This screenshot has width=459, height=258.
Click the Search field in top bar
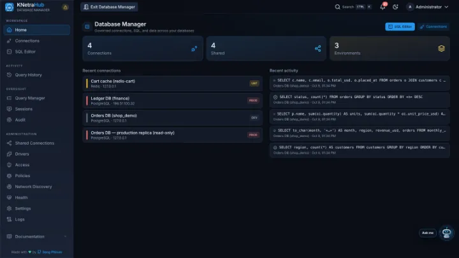click(353, 7)
